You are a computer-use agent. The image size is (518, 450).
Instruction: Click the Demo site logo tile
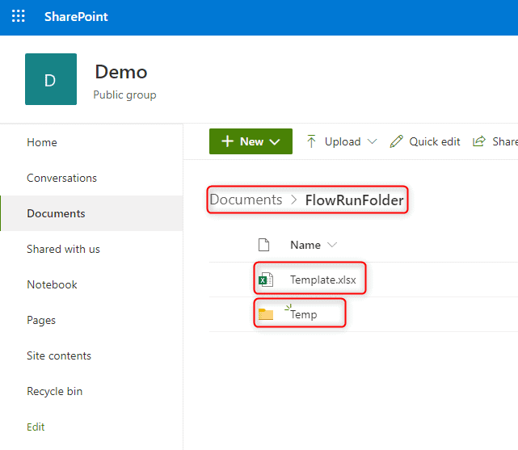click(51, 79)
